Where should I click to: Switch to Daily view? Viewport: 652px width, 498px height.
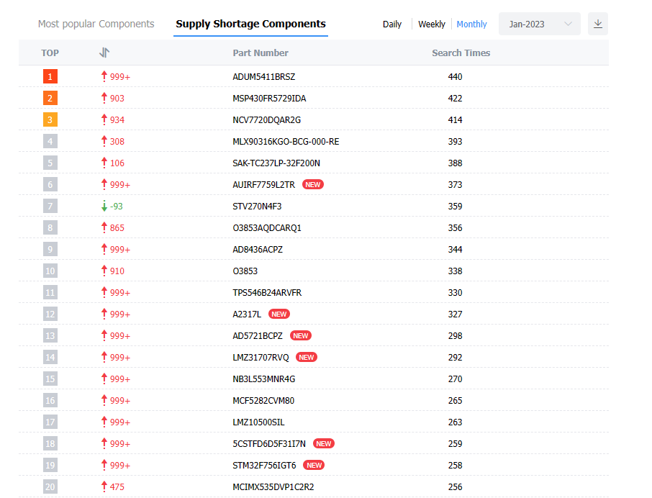tap(392, 24)
